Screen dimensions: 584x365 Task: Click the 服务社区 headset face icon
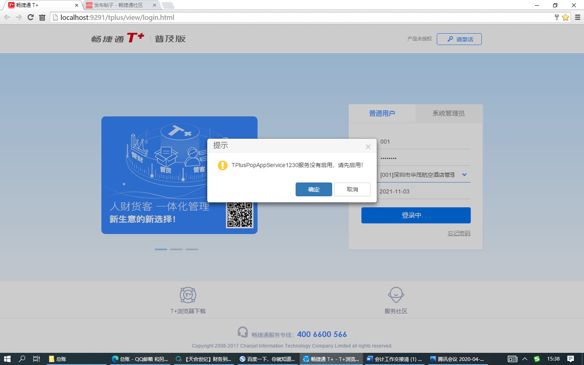coord(396,295)
